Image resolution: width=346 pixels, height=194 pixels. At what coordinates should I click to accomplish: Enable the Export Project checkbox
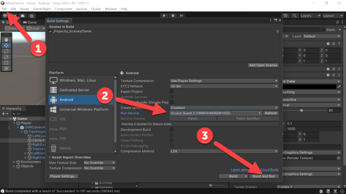click(171, 92)
